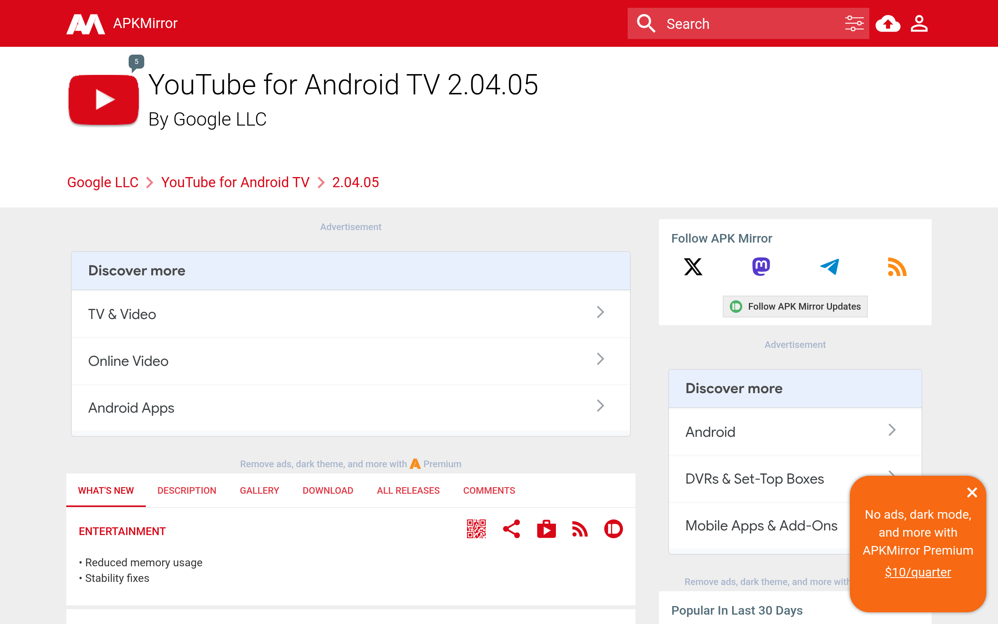The width and height of the screenshot is (998, 624).
Task: Open the orange RSS feed icon in sidebar
Action: 897,267
